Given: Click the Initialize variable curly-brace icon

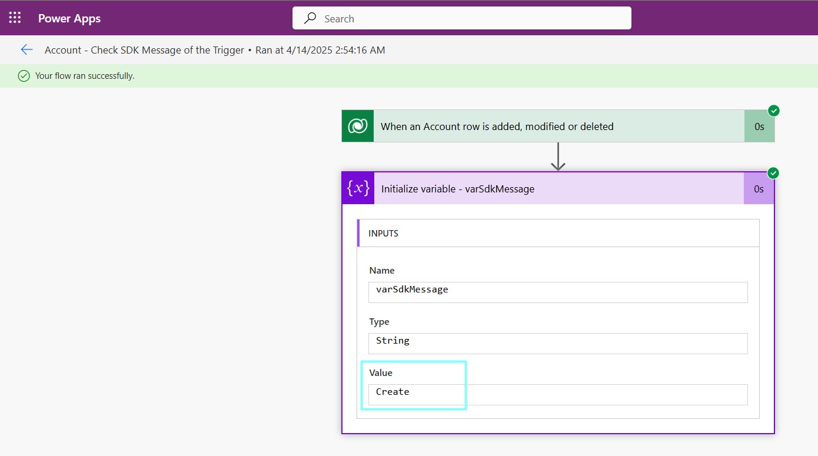Looking at the screenshot, I should 358,188.
